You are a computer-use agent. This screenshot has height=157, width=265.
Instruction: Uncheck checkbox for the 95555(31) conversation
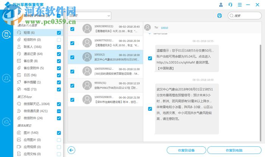[72, 86]
